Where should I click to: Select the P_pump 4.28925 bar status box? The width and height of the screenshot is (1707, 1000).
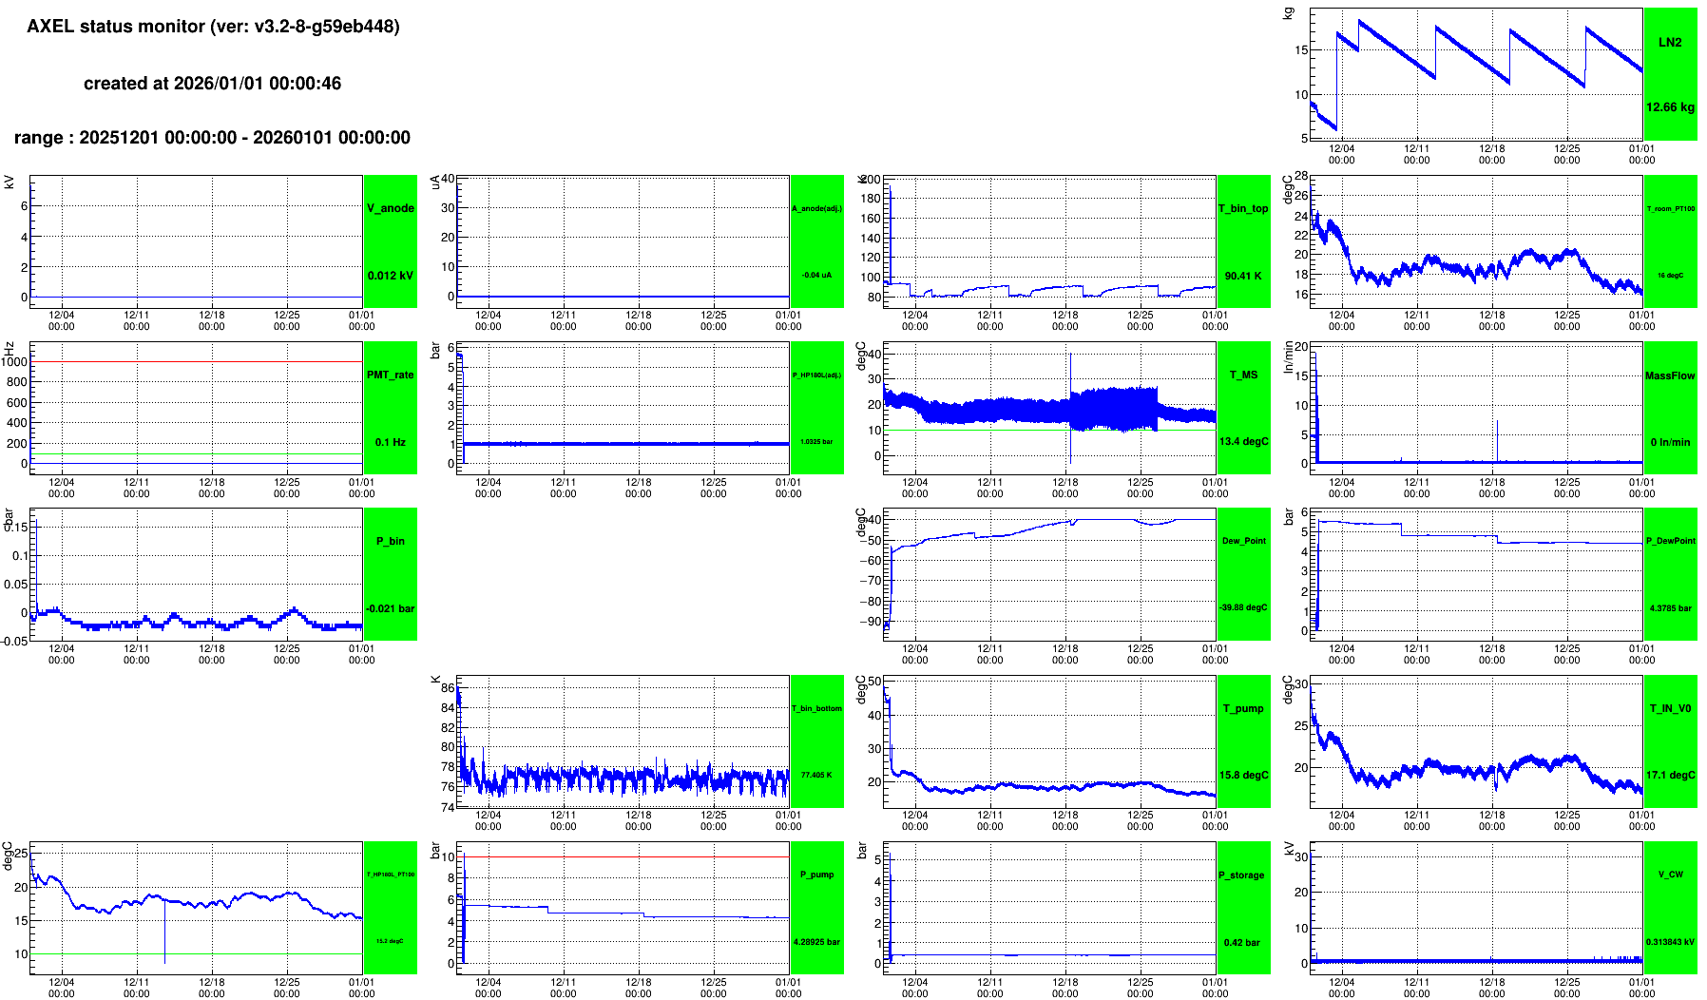pyautogui.click(x=816, y=908)
